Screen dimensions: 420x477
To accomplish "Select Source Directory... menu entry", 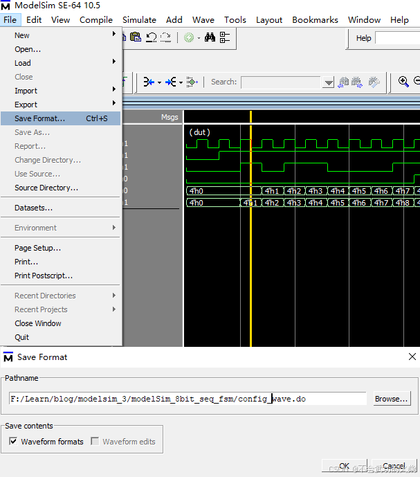I will coord(61,188).
